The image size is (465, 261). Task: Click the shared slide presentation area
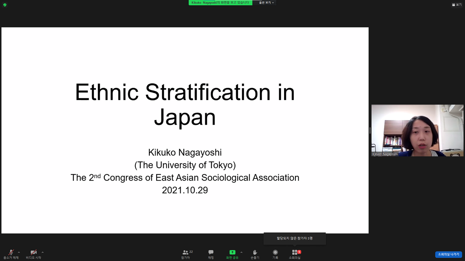pyautogui.click(x=185, y=130)
